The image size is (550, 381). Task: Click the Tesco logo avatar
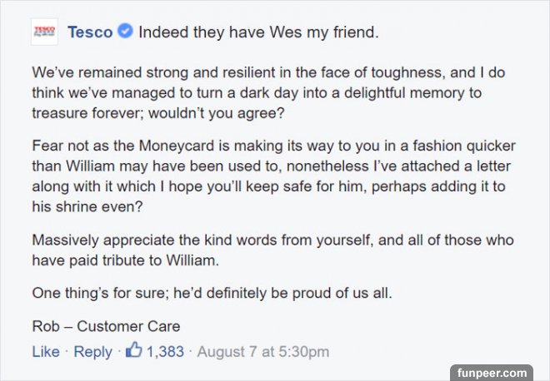(43, 33)
